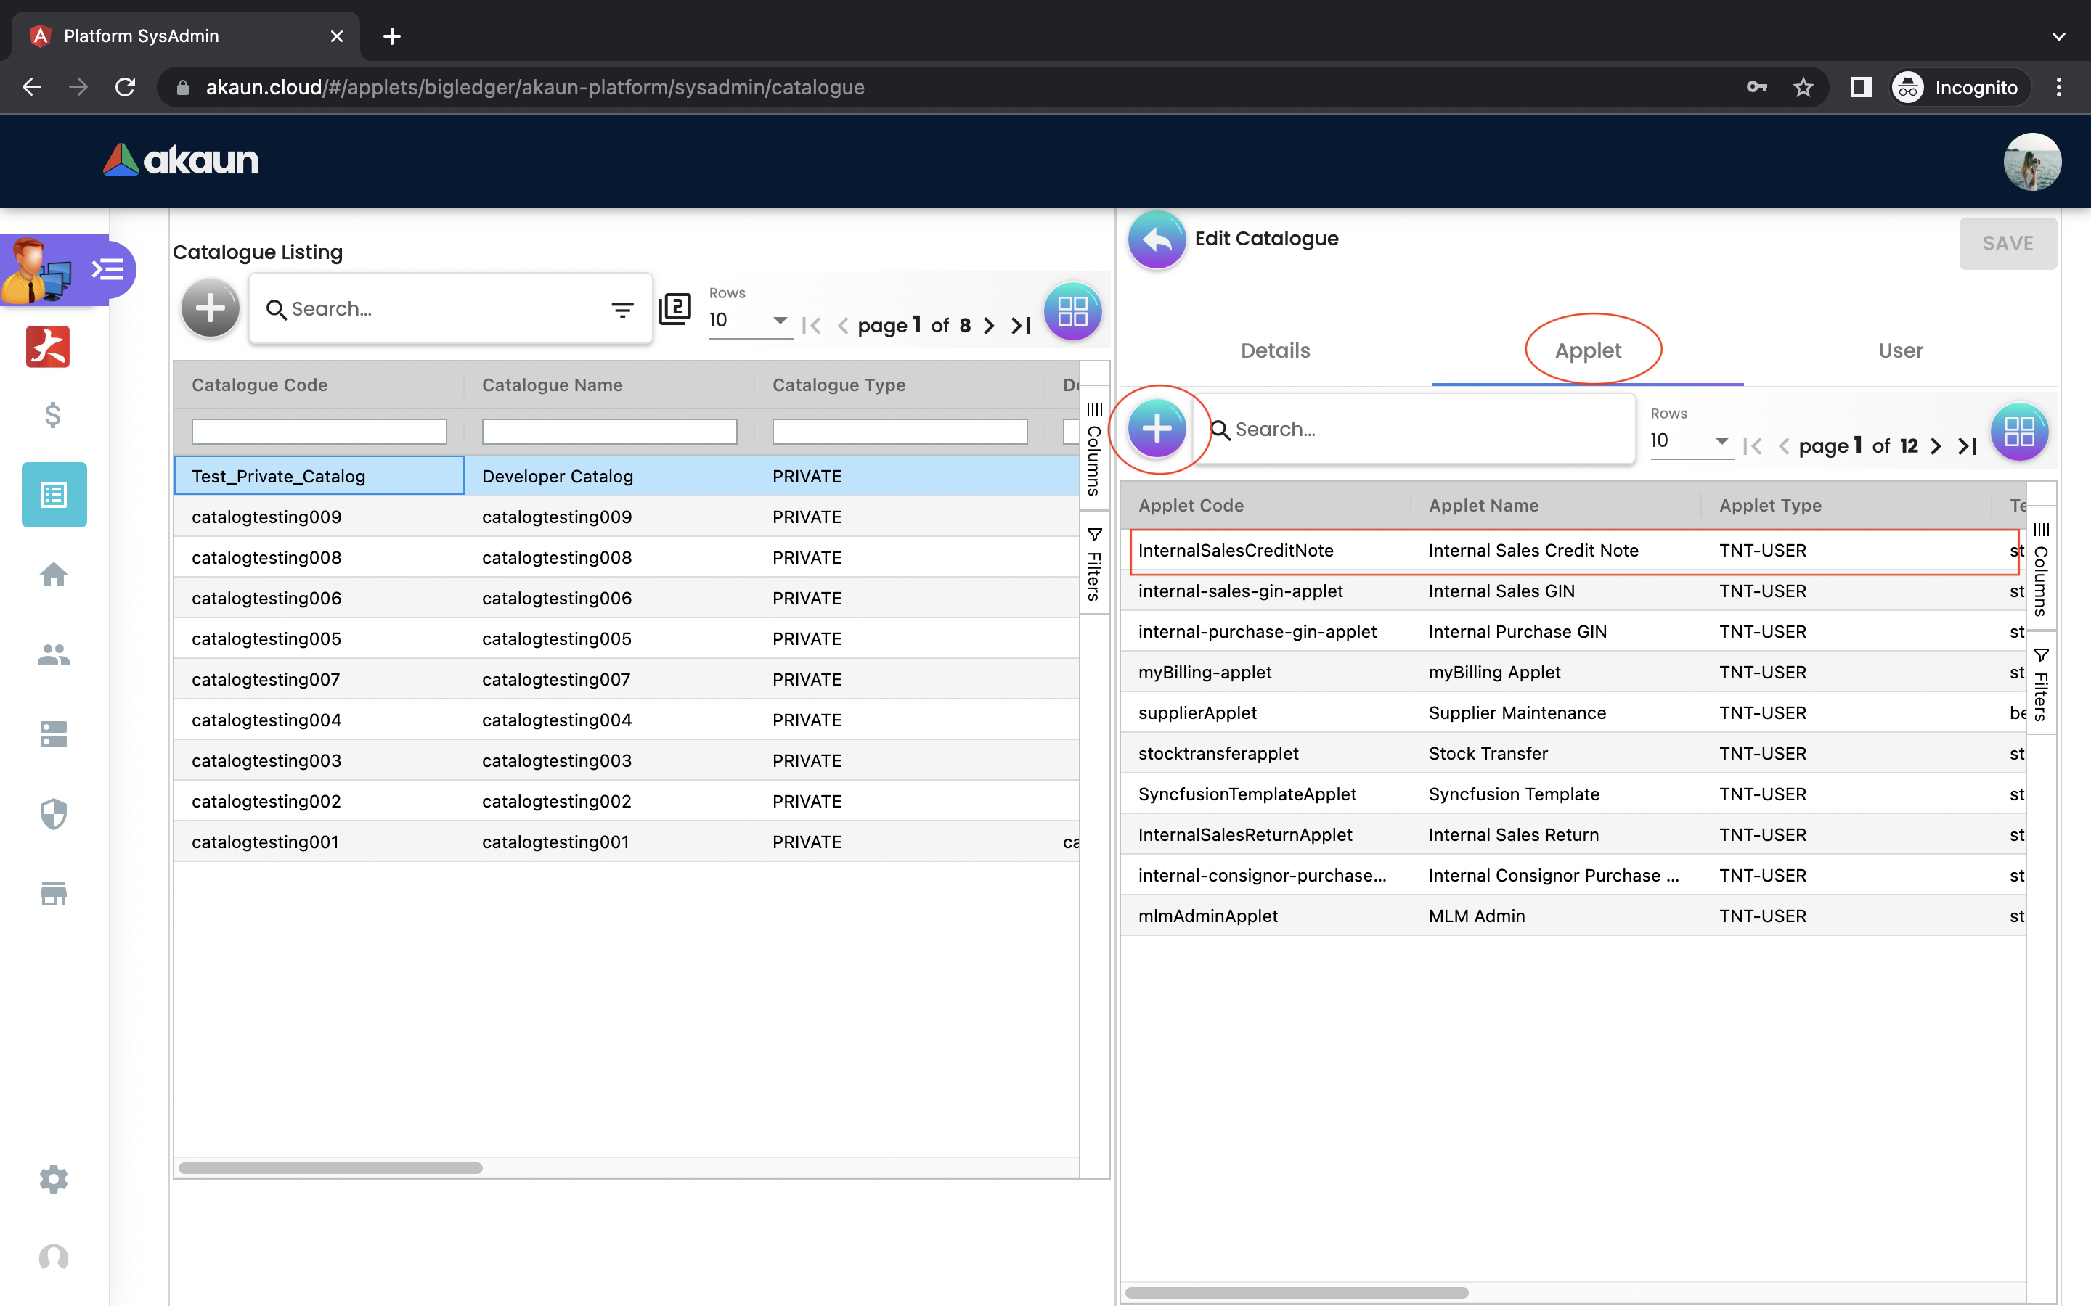Click the back arrow beside Edit Catalogue
The image size is (2091, 1306).
point(1156,240)
